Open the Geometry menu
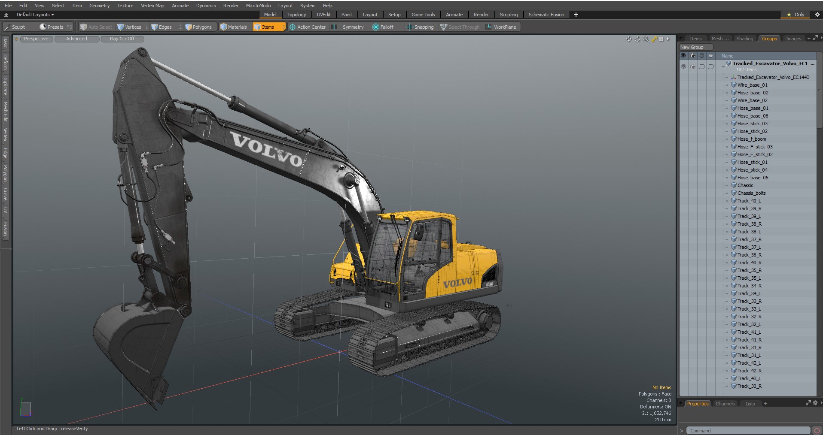The width and height of the screenshot is (823, 435). 99,6
